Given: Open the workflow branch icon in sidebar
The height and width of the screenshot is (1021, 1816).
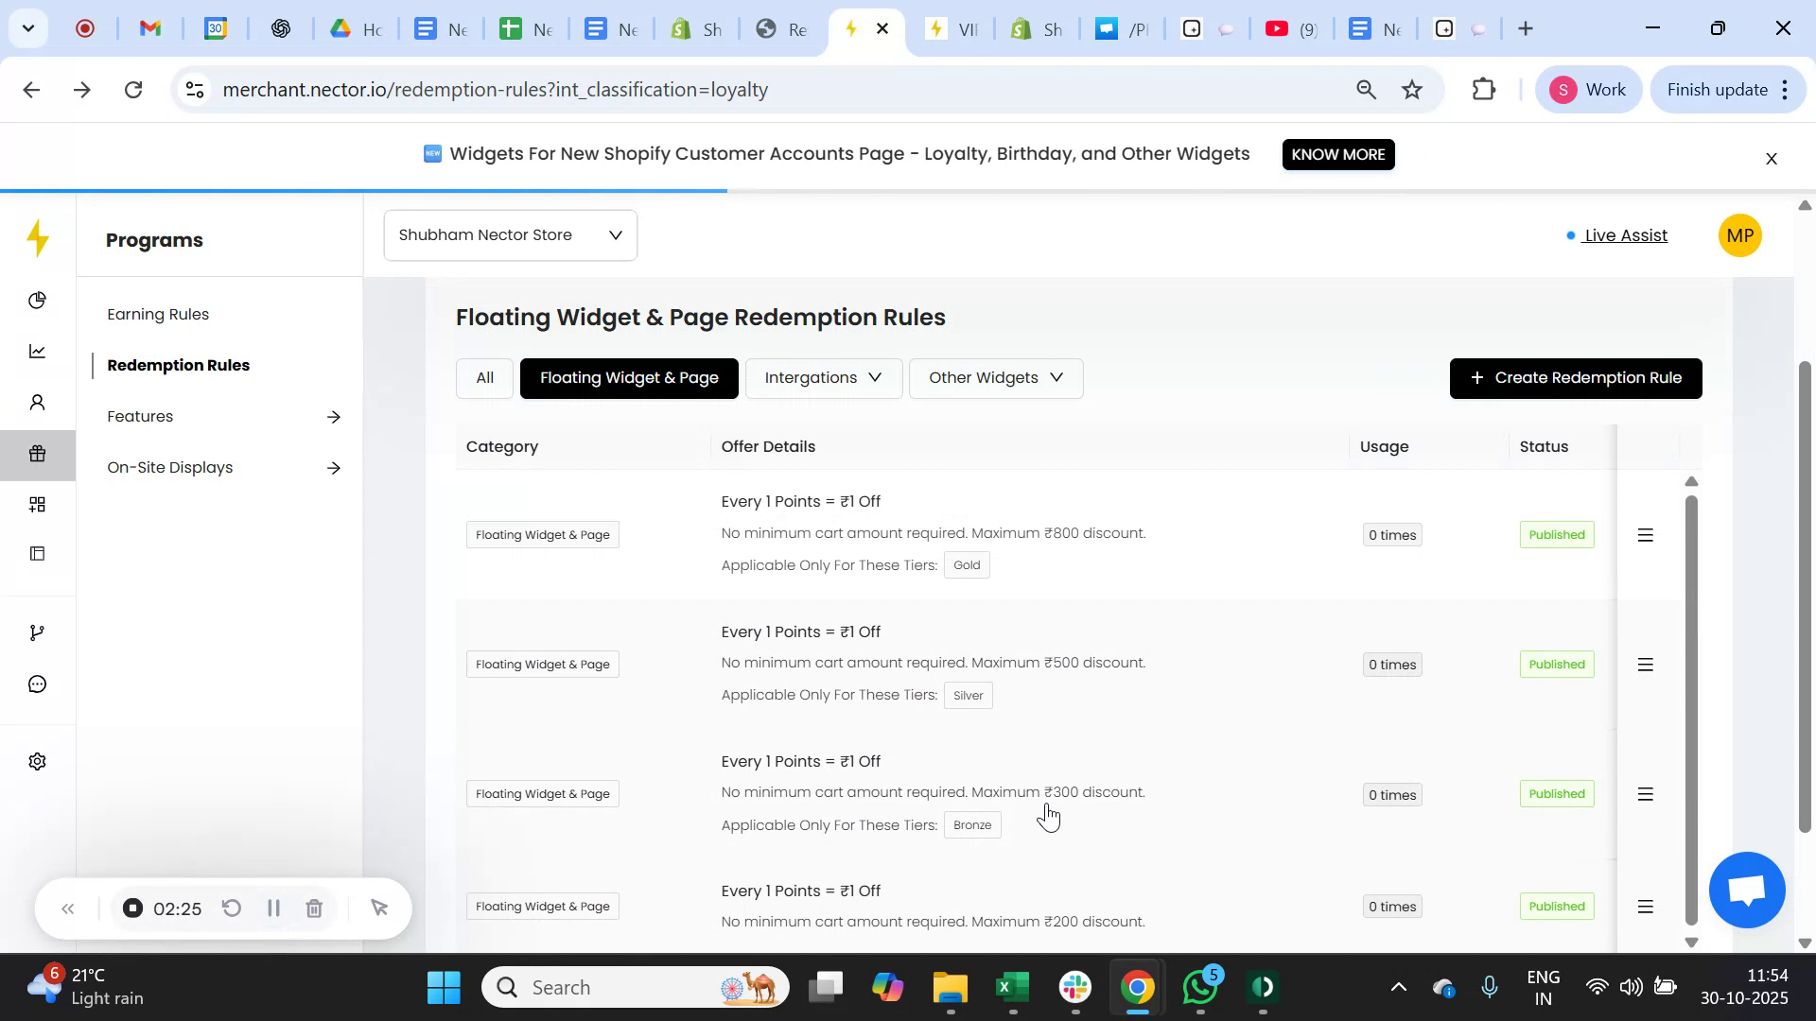Looking at the screenshot, I should click(x=37, y=632).
